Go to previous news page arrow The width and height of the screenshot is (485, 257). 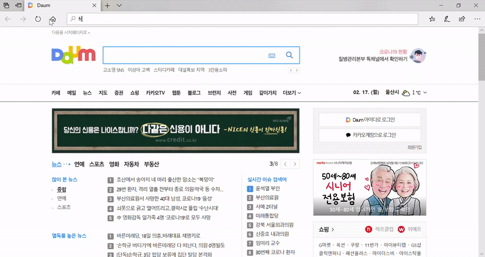click(x=285, y=164)
